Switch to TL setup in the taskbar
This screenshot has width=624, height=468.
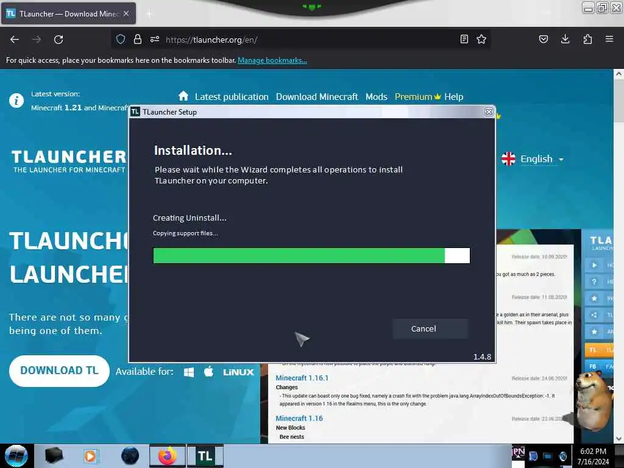[x=205, y=456]
